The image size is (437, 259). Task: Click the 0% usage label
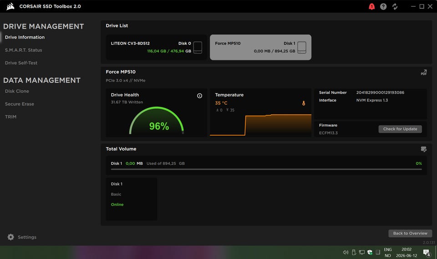pyautogui.click(x=419, y=163)
